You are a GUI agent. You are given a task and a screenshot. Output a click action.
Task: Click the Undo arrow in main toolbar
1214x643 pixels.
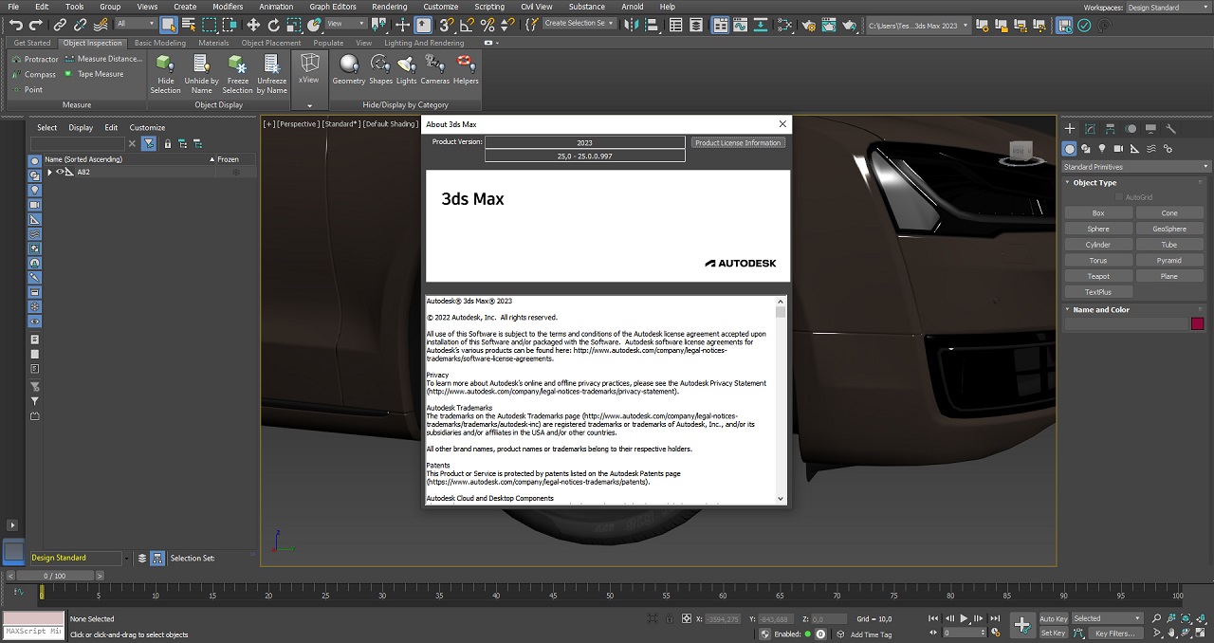pyautogui.click(x=16, y=26)
